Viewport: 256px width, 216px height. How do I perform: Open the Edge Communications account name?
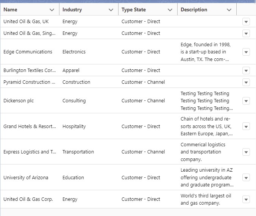click(x=28, y=52)
